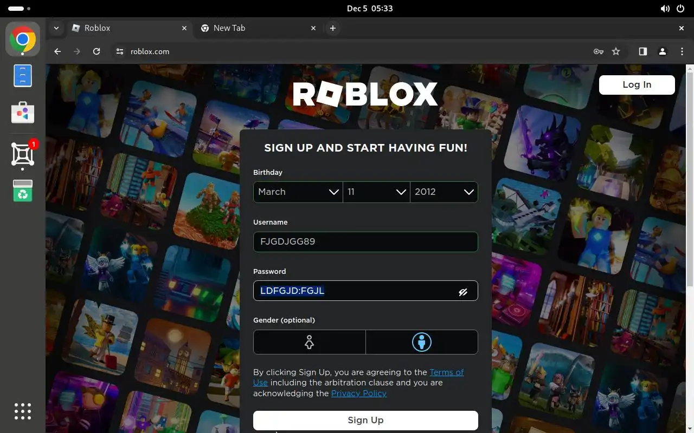
Task: Close the New Tab tab
Action: point(313,28)
